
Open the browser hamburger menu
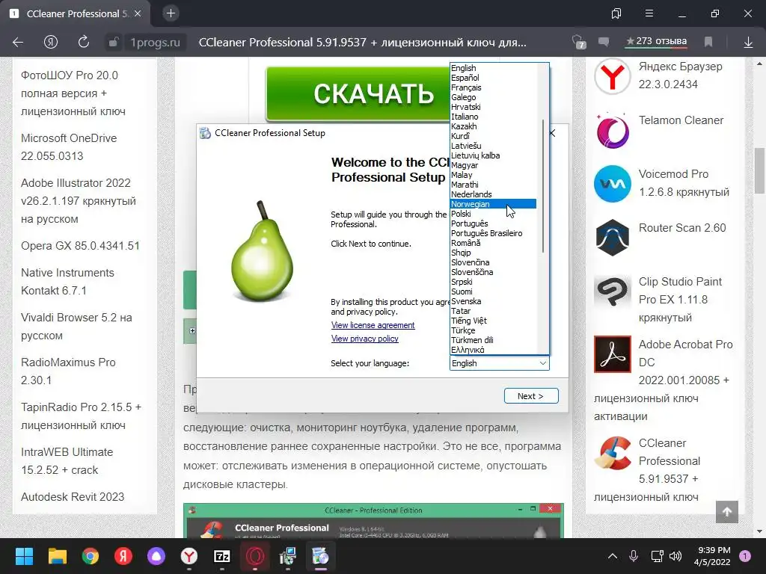649,13
